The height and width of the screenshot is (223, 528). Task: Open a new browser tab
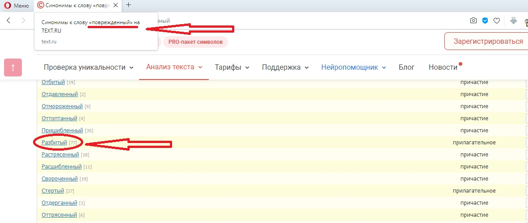(x=129, y=5)
